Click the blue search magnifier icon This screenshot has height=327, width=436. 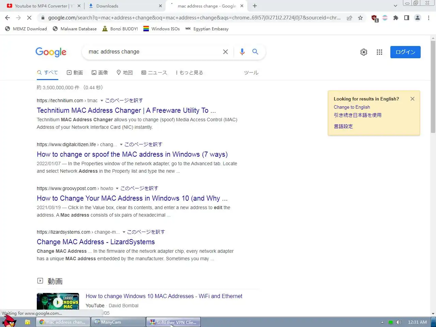[x=255, y=52]
